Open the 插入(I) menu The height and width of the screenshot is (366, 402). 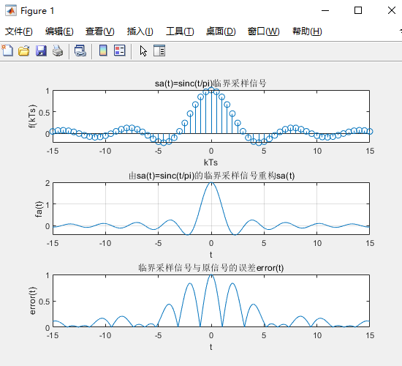140,31
